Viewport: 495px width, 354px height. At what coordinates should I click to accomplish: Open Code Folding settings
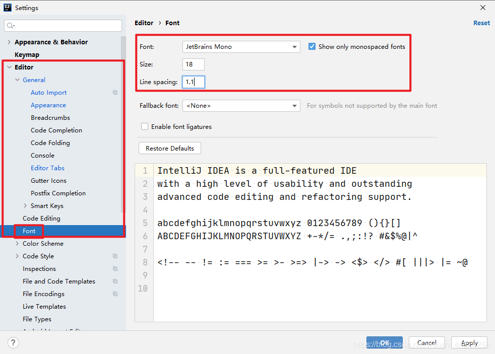pyautogui.click(x=50, y=143)
